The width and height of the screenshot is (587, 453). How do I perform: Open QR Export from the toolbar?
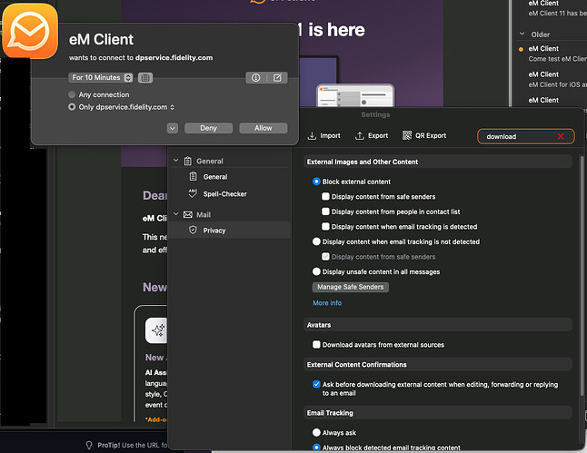424,136
